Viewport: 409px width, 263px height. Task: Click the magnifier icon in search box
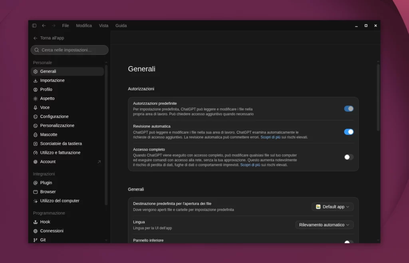[x=37, y=50]
